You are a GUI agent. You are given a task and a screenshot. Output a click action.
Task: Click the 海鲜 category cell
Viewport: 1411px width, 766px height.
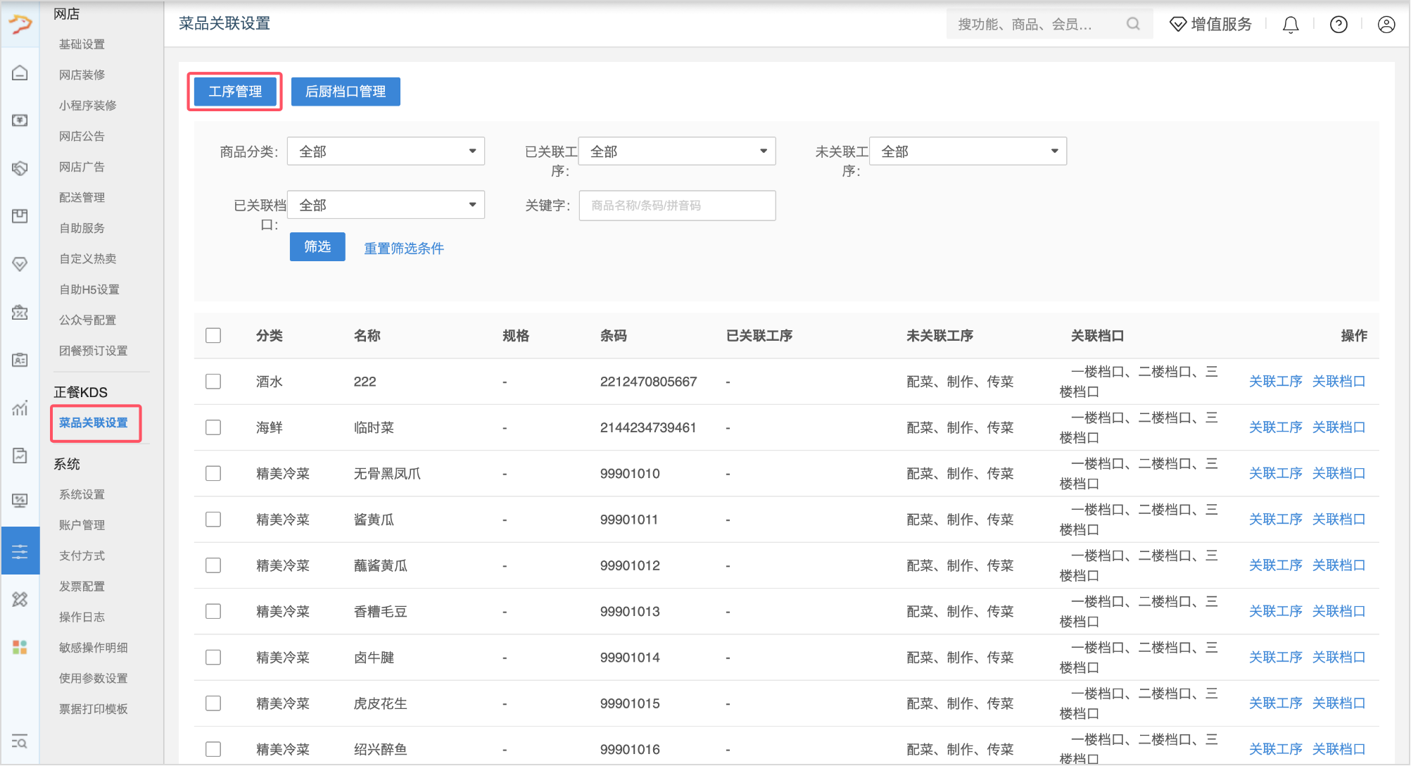coord(270,427)
